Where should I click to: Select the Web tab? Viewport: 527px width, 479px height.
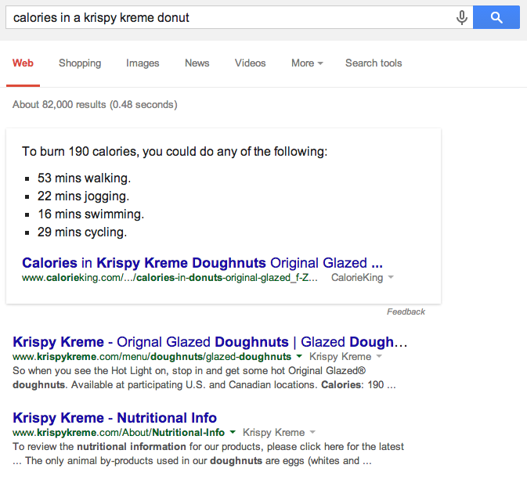coord(23,63)
